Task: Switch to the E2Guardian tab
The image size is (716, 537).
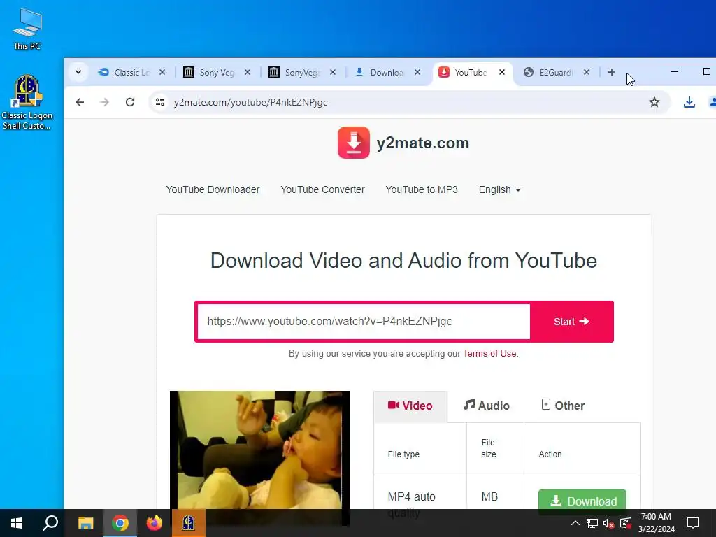Action: [549, 72]
